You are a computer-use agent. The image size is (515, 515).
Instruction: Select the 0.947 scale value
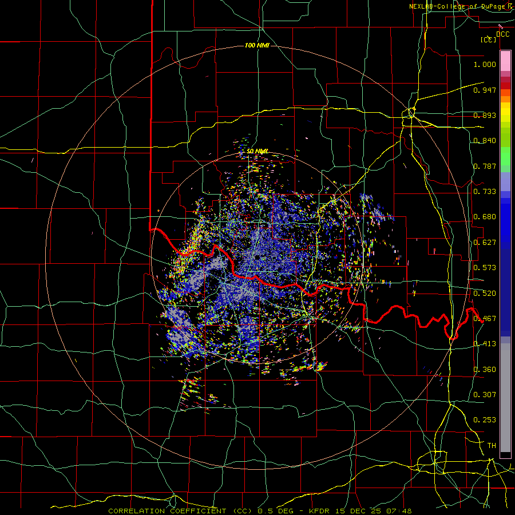click(485, 90)
